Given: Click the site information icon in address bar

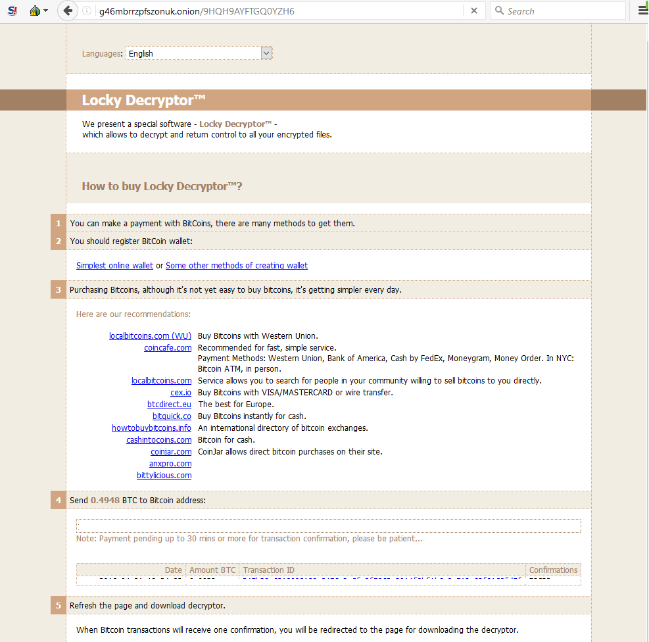Looking at the screenshot, I should (x=85, y=11).
